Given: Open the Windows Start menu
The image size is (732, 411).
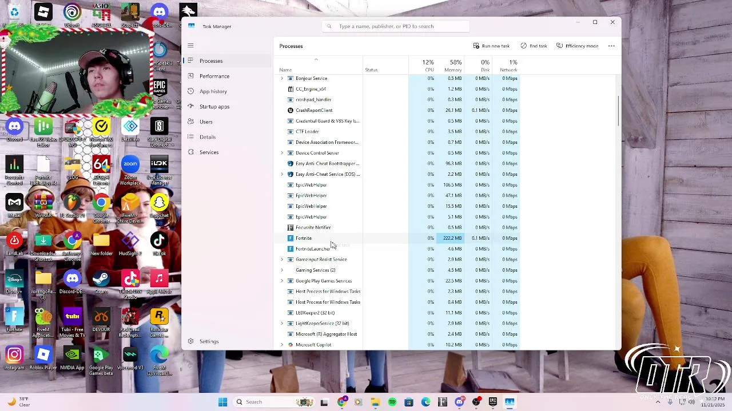Looking at the screenshot, I should 222,402.
